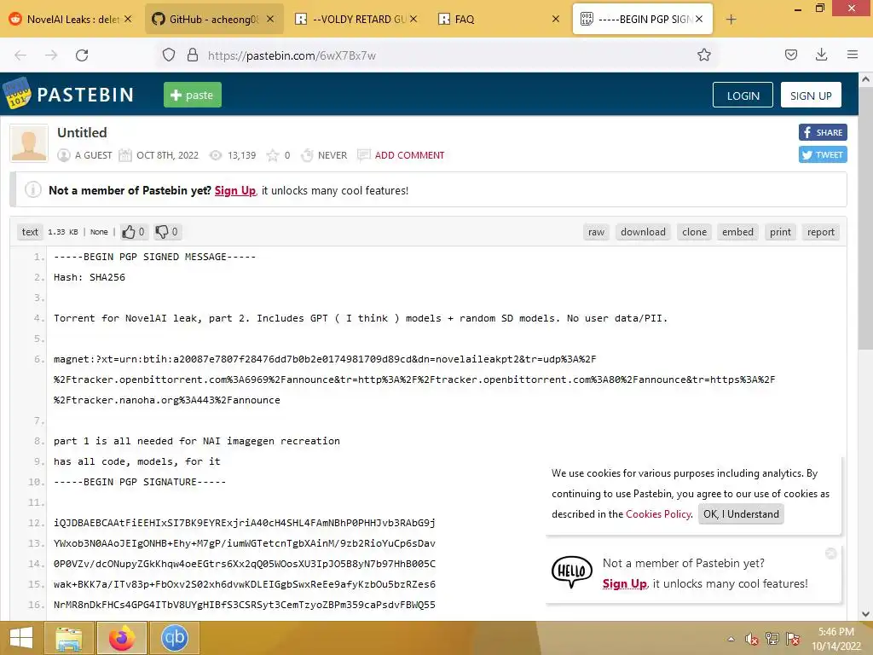Switch to the NovelAI Leaks tab
This screenshot has width=873, height=655.
click(x=72, y=19)
